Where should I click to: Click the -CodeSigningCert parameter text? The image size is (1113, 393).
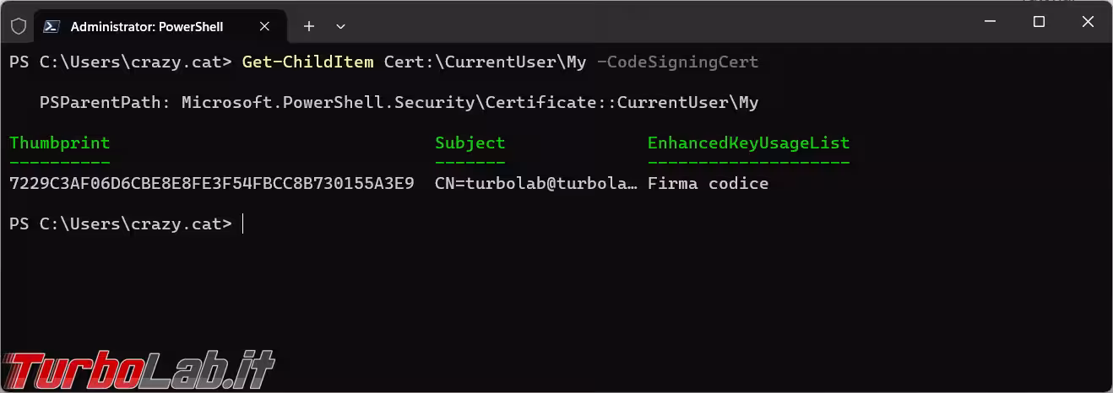tap(677, 62)
